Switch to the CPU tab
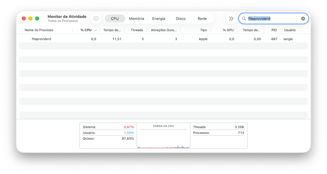Screen dimensions: 327x174 pyautogui.click(x=115, y=18)
